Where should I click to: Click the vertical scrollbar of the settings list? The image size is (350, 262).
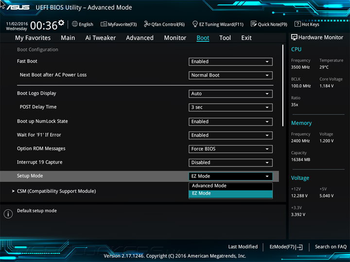[282, 85]
